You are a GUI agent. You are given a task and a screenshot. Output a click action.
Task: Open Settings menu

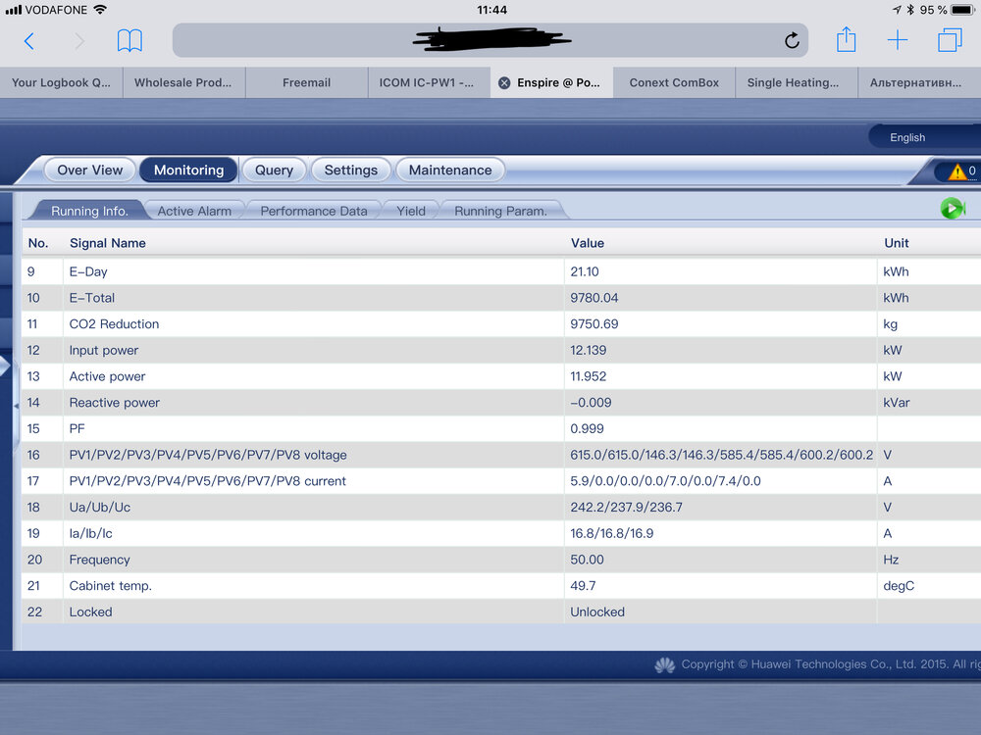[x=351, y=170]
